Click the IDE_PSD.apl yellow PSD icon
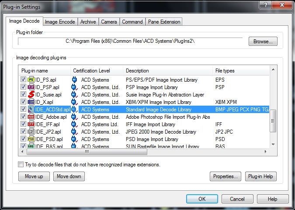Viewport: 295px width, 210px height. click(x=31, y=139)
